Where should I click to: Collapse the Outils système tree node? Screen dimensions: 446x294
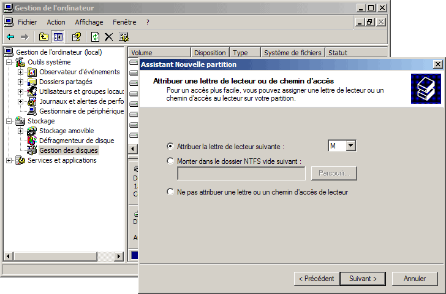coord(9,63)
